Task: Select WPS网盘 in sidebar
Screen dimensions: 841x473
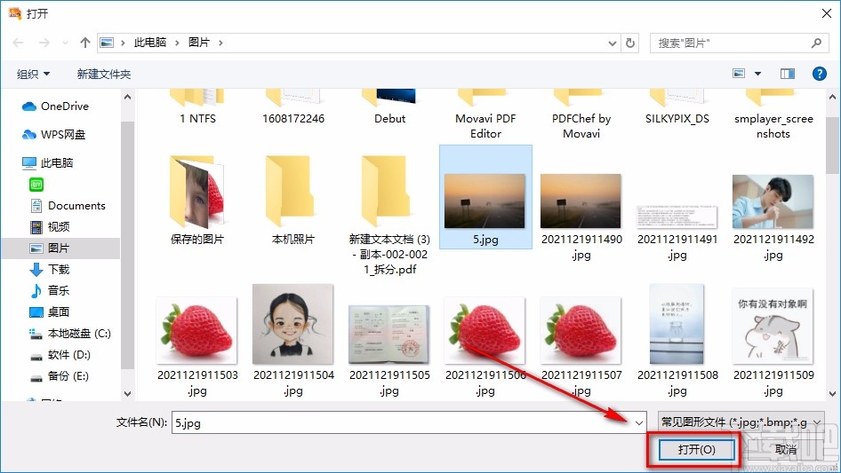Action: click(x=53, y=135)
